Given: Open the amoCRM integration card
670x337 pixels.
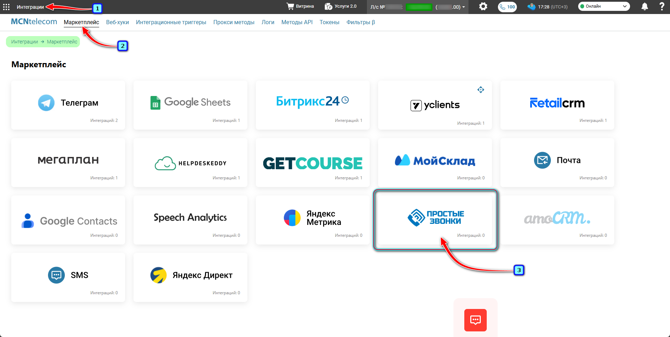Looking at the screenshot, I should (557, 220).
